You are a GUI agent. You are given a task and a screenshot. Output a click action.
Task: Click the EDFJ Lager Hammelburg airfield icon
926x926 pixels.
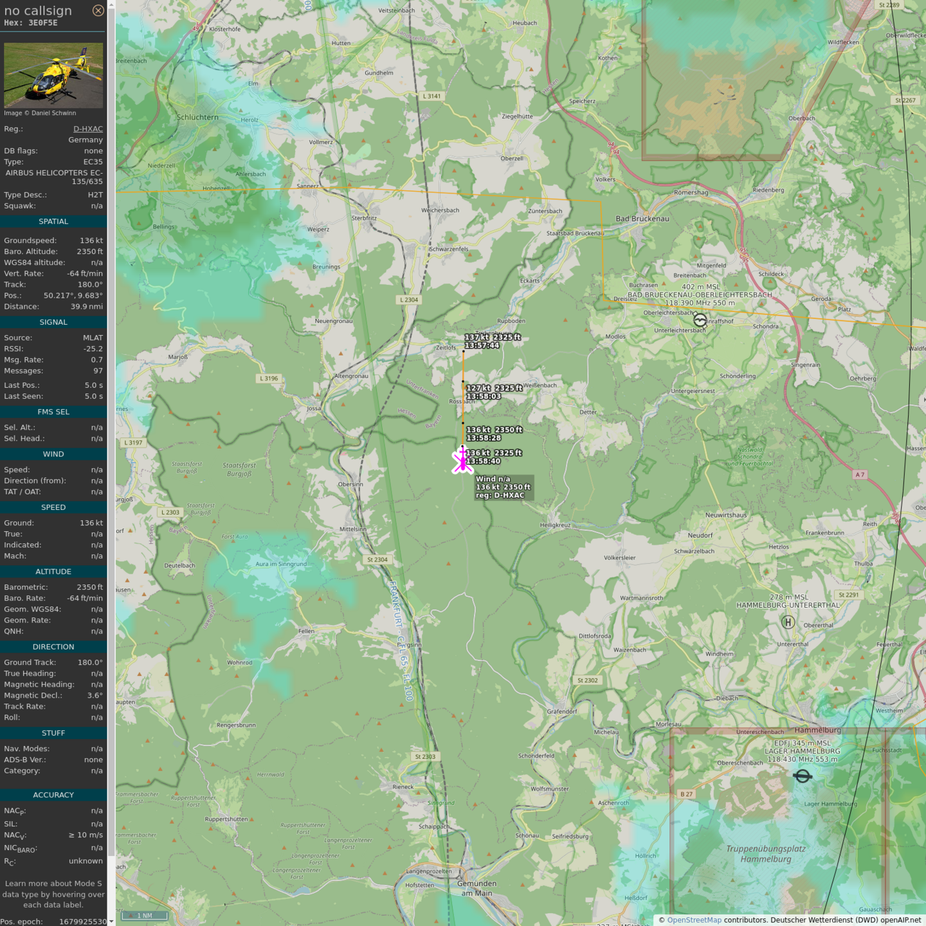(802, 776)
